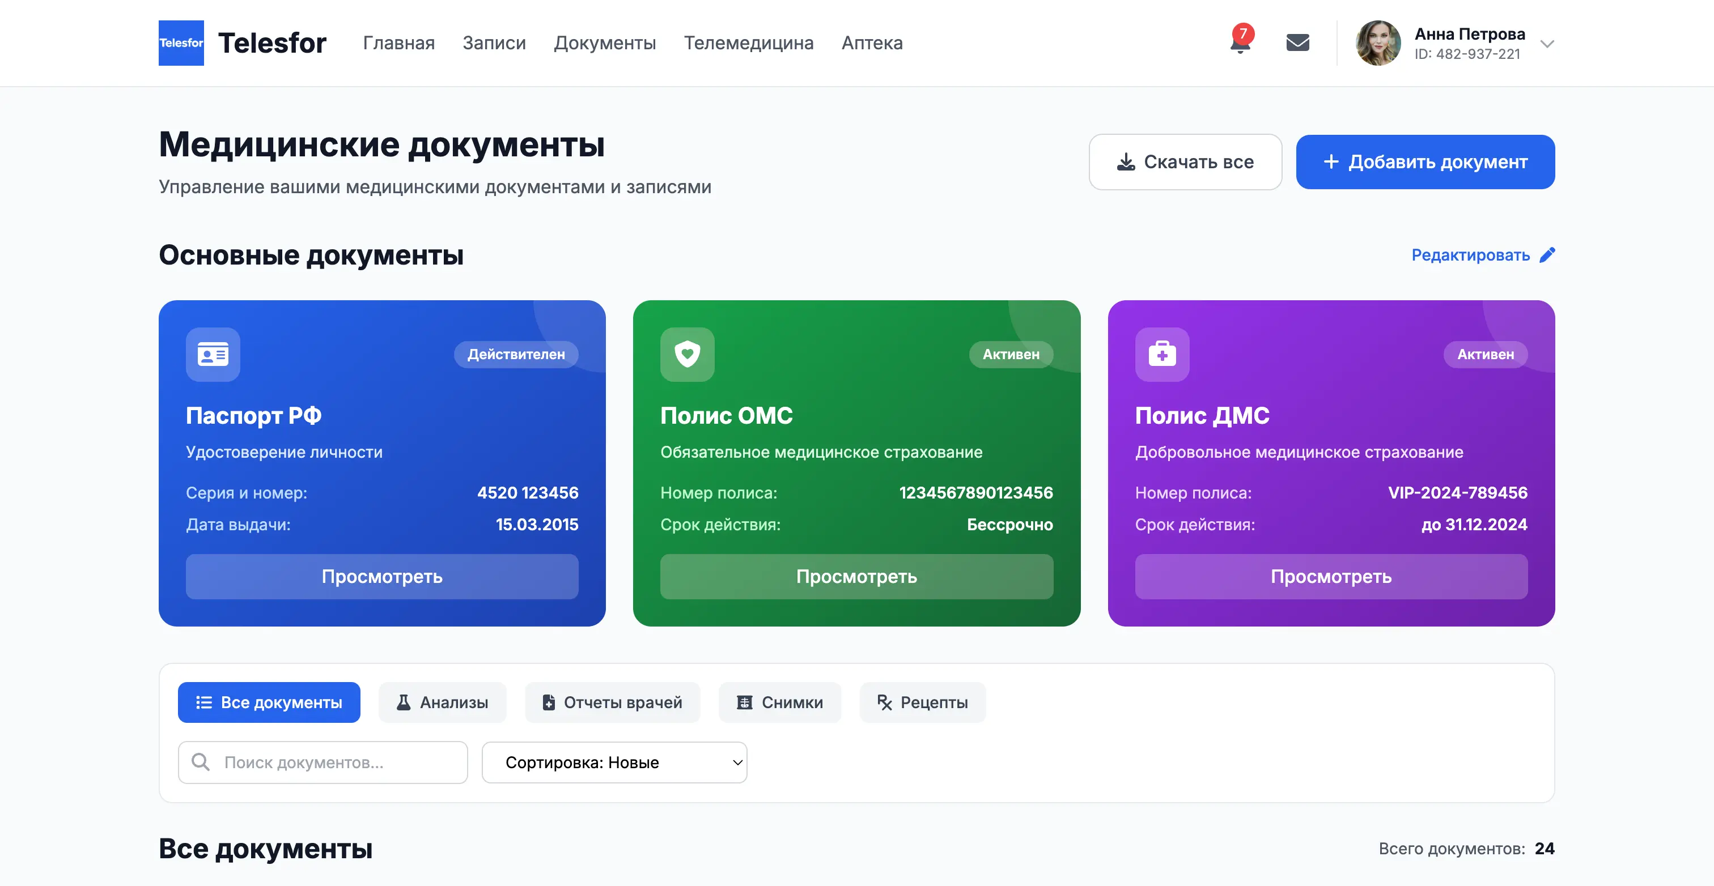This screenshot has width=1714, height=886.
Task: Expand the user profile chevron menu
Action: (x=1547, y=44)
